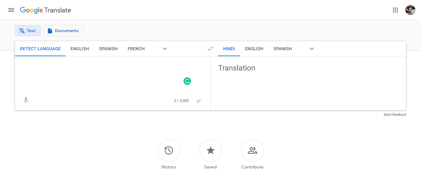Open the Google account profile picture
421x195 pixels.
pos(410,10)
